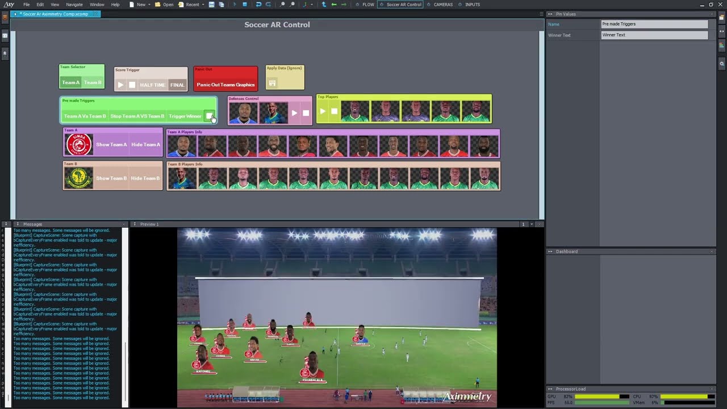The height and width of the screenshot is (409, 727).
Task: Click the orange icon on left sidebar
Action: pos(5,18)
